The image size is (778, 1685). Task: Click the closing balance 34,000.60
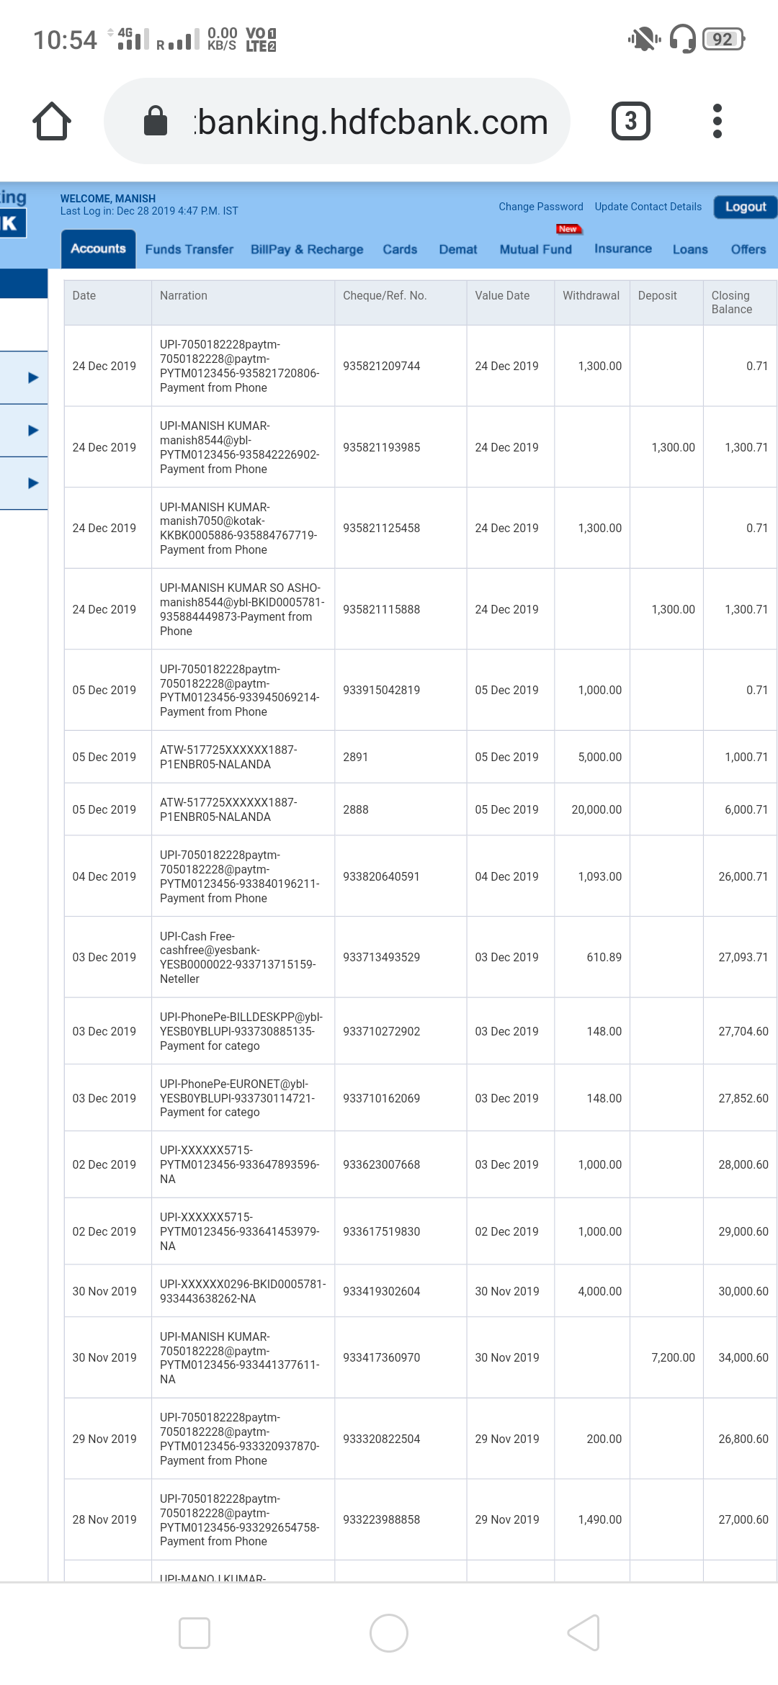pos(743,1357)
